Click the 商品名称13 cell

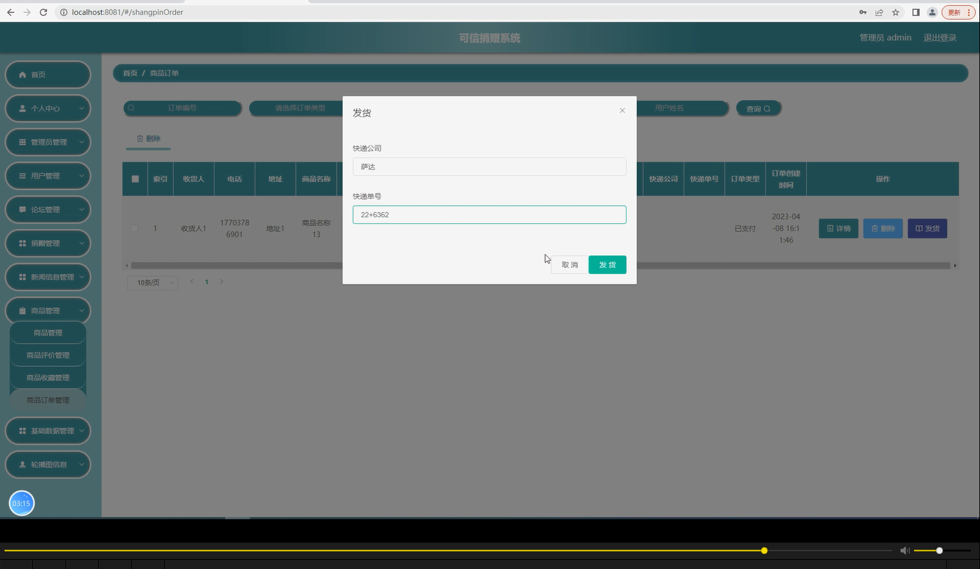pyautogui.click(x=316, y=228)
